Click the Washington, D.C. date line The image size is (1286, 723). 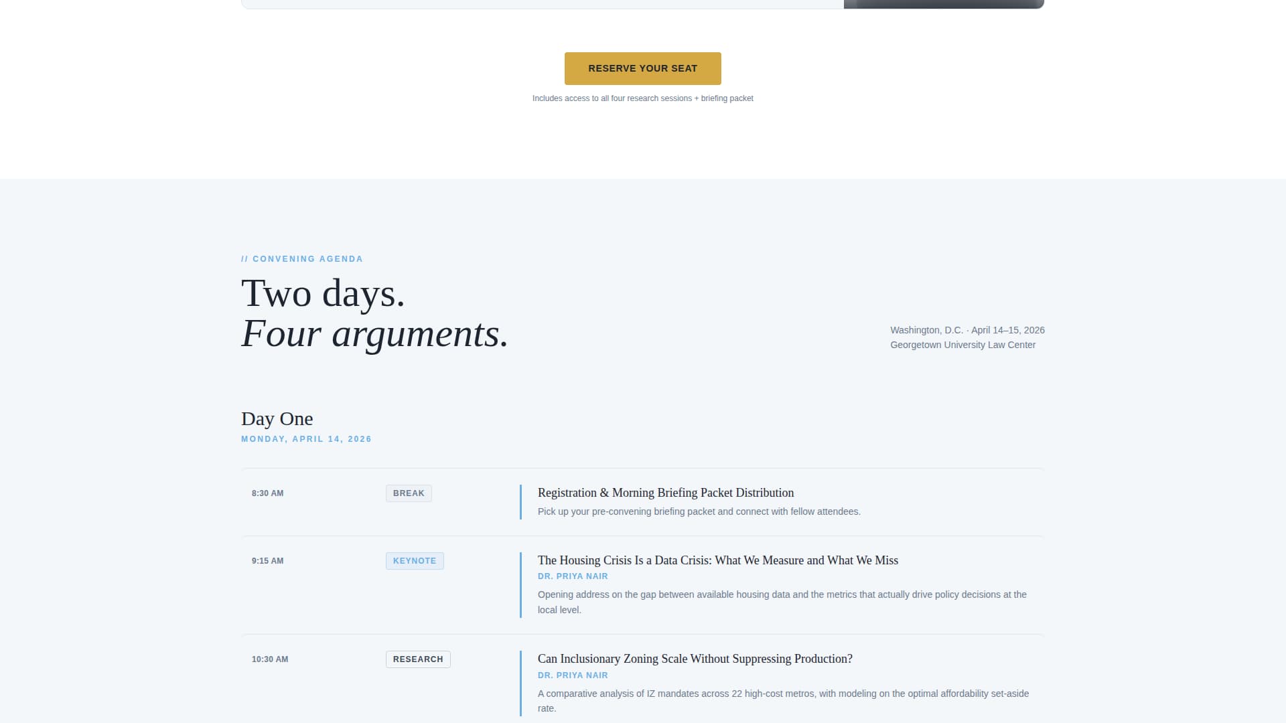tap(967, 330)
